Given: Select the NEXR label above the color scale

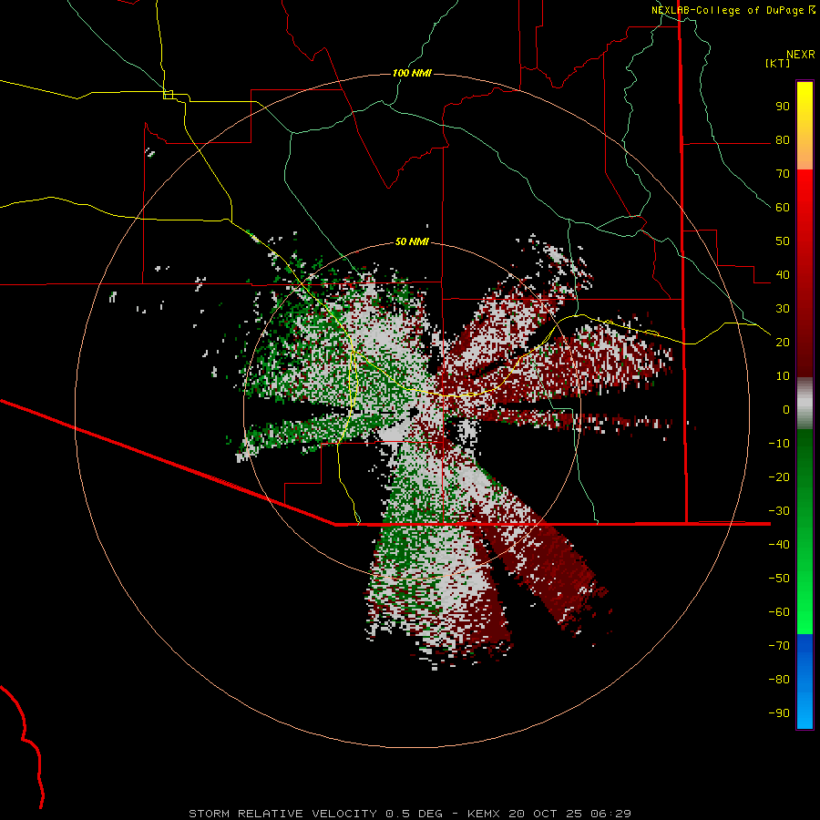Looking at the screenshot, I should [800, 55].
